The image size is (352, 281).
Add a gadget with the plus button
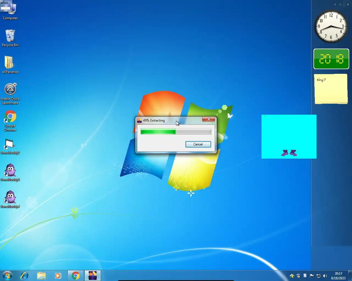click(348, 4)
